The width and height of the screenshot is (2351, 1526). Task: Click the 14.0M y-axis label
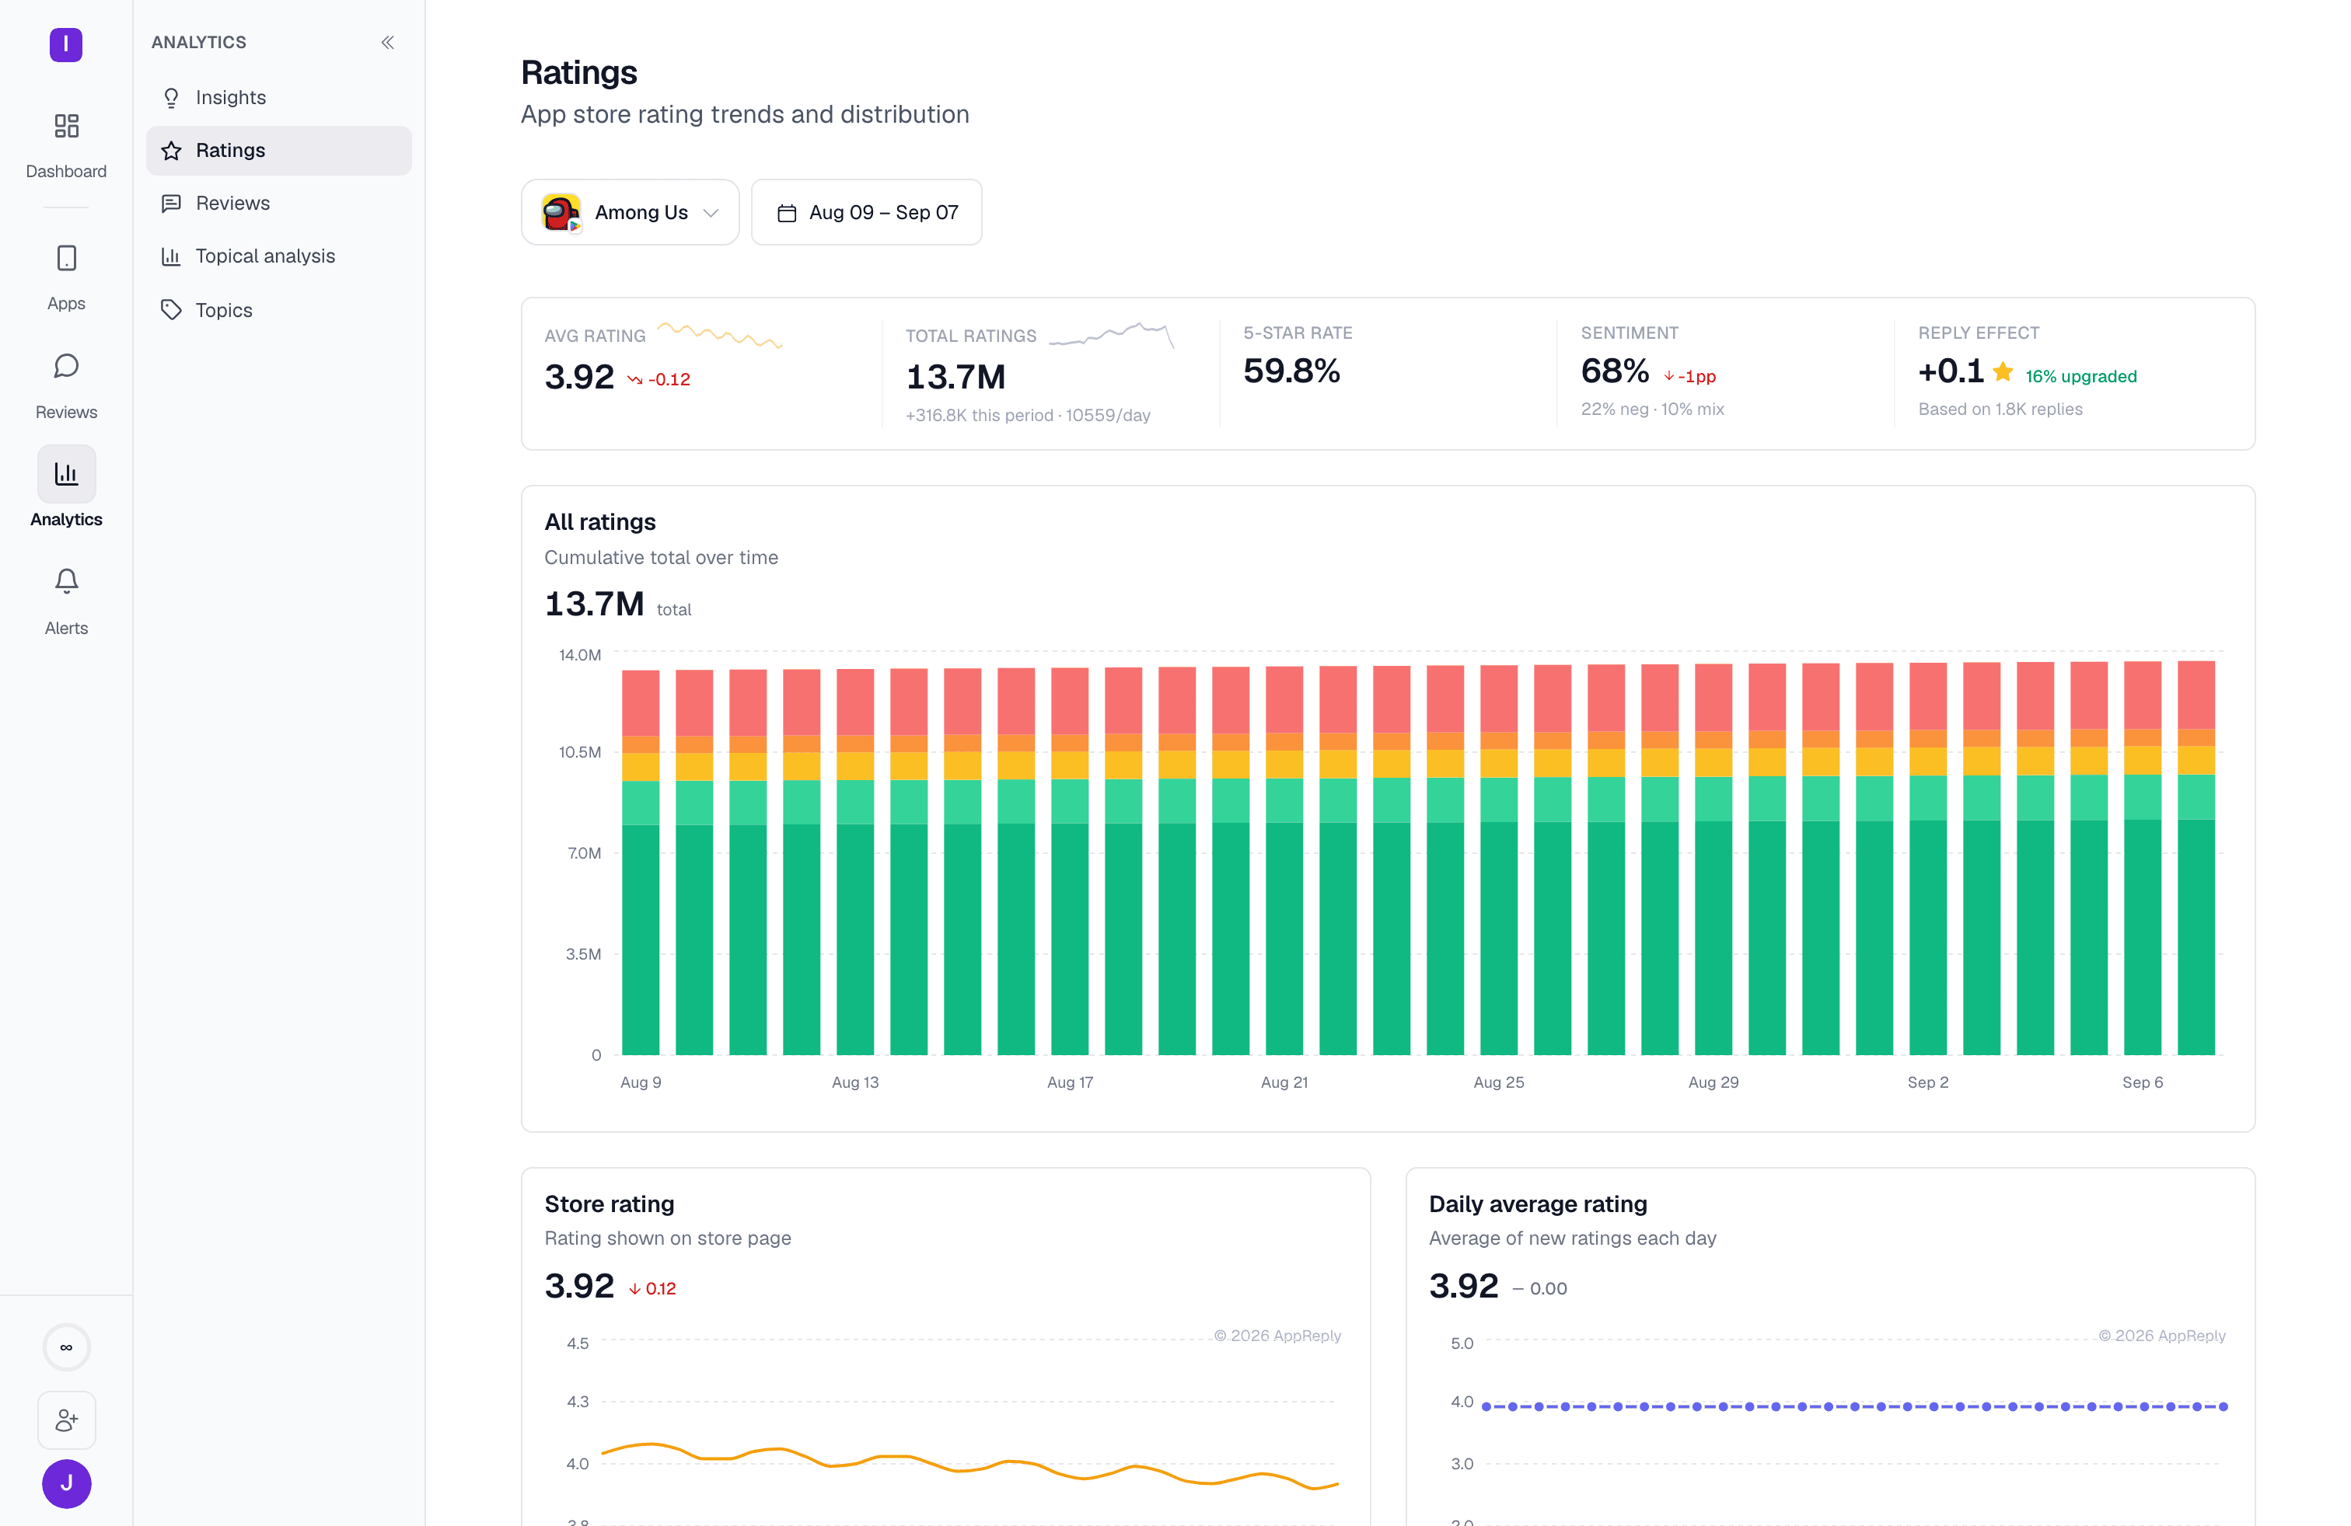(x=580, y=656)
